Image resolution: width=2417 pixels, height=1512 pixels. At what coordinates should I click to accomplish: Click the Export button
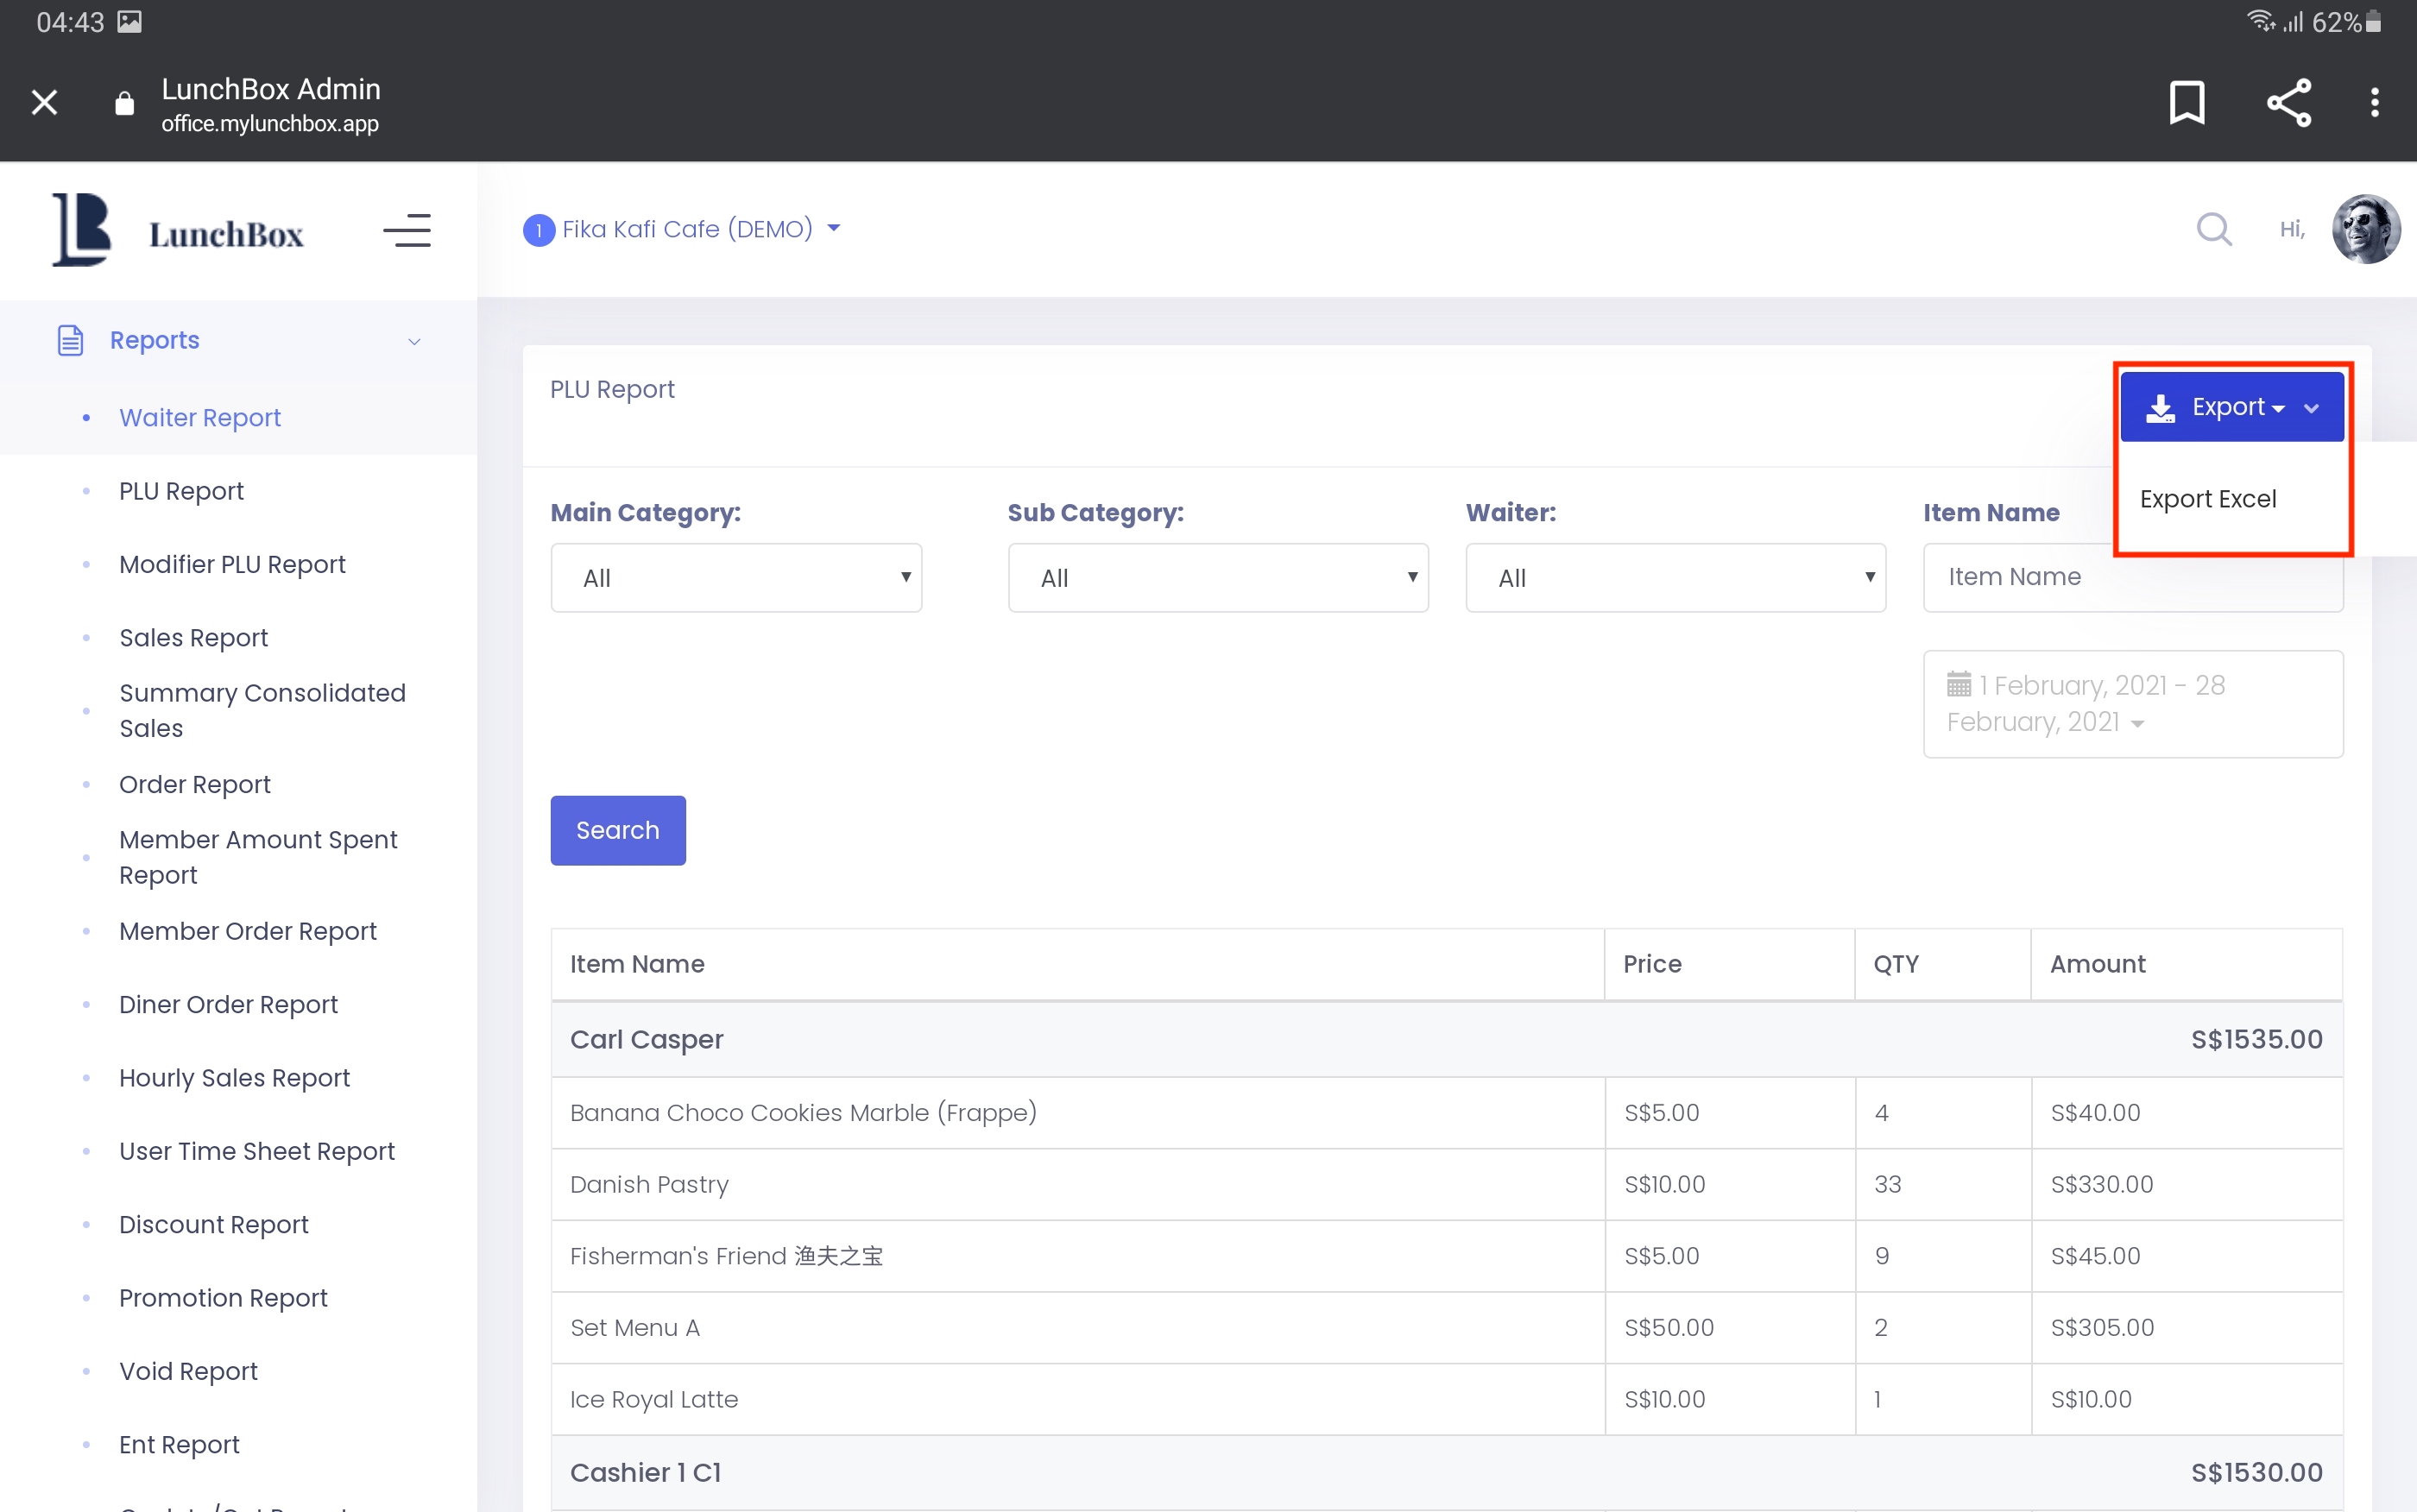[x=2230, y=407]
